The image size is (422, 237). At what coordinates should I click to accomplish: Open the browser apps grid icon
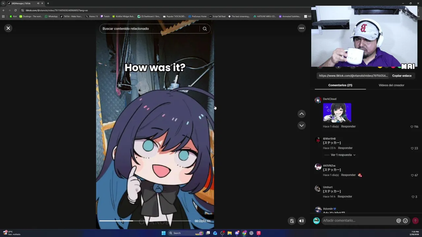pos(3,16)
